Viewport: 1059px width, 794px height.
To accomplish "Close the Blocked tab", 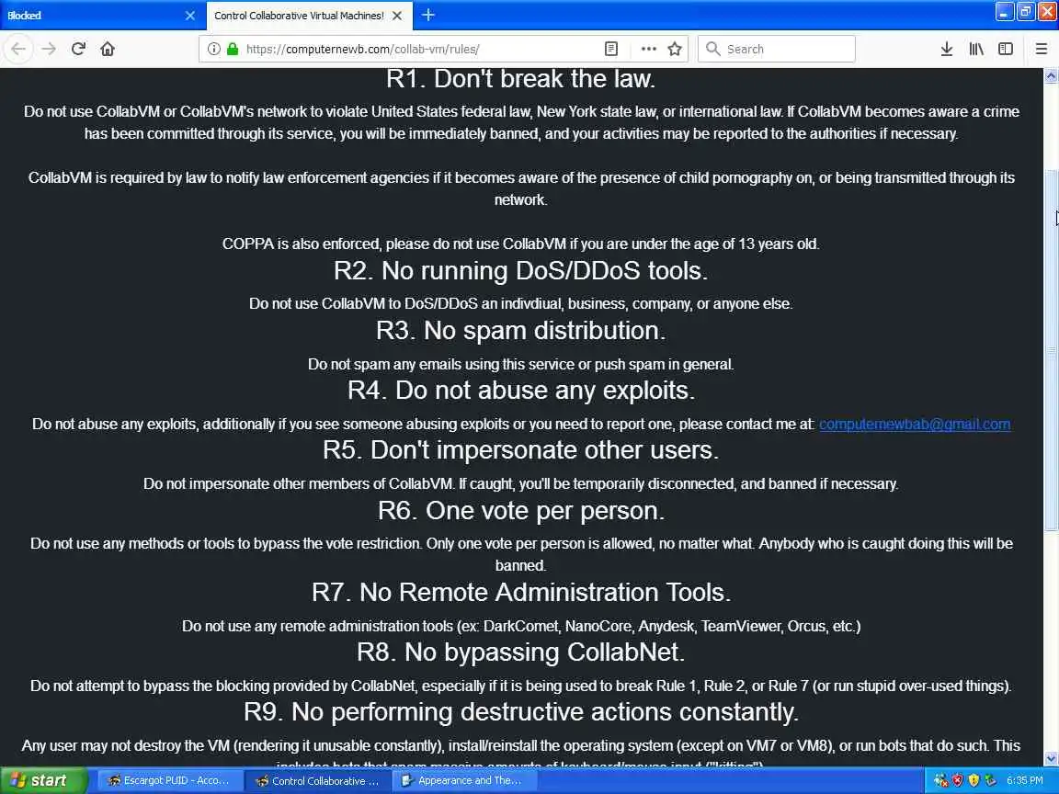I will (190, 15).
